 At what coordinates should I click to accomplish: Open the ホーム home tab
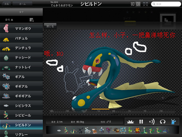point(23,4)
